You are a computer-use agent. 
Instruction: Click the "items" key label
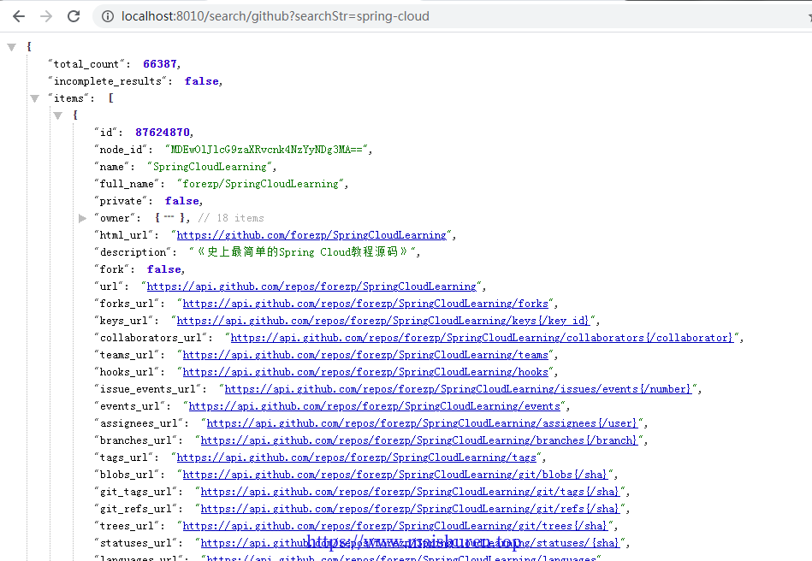coord(68,98)
